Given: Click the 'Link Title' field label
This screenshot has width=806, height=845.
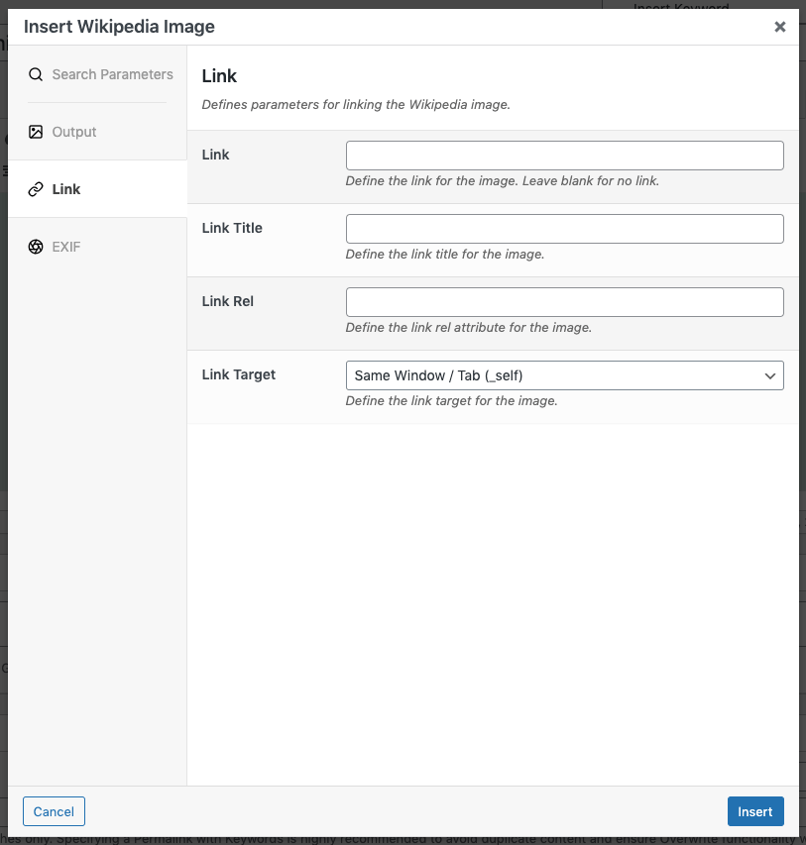Looking at the screenshot, I should tap(232, 228).
